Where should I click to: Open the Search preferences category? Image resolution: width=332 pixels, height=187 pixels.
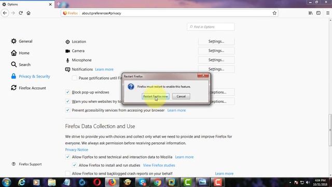click(21, 64)
